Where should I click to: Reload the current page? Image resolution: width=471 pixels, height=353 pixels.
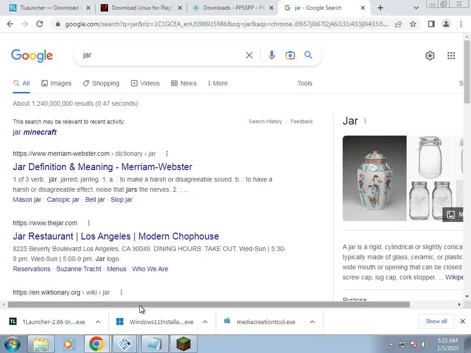tap(40, 24)
